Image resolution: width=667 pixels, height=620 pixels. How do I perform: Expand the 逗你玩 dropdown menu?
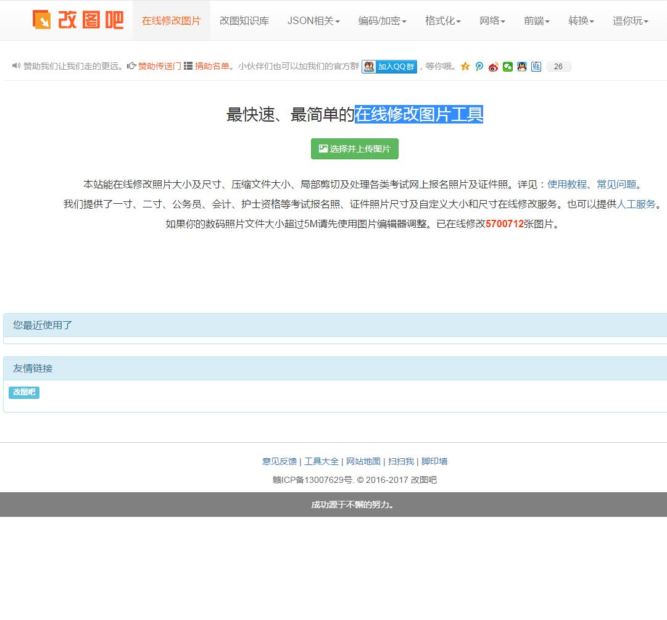pos(630,20)
